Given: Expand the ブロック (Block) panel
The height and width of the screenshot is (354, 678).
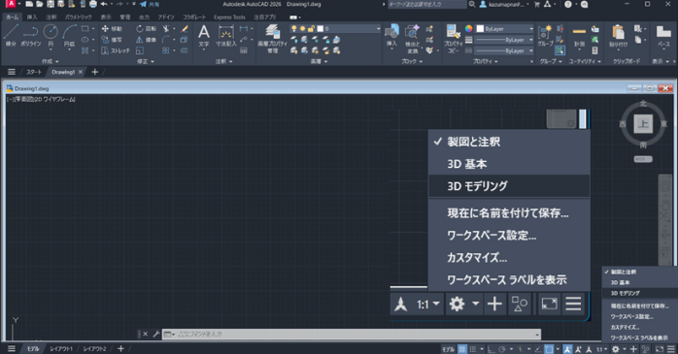Looking at the screenshot, I should click(x=412, y=61).
